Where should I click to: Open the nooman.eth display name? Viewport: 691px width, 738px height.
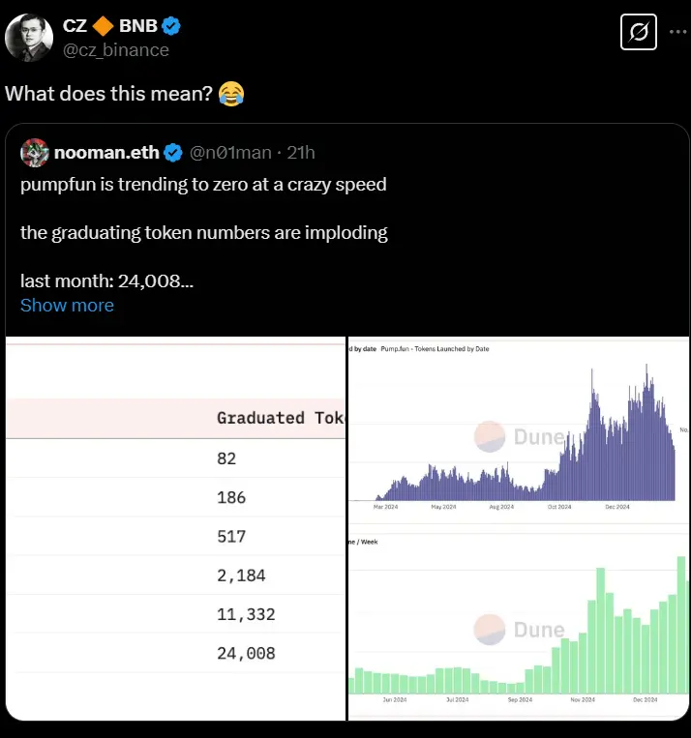pos(107,153)
